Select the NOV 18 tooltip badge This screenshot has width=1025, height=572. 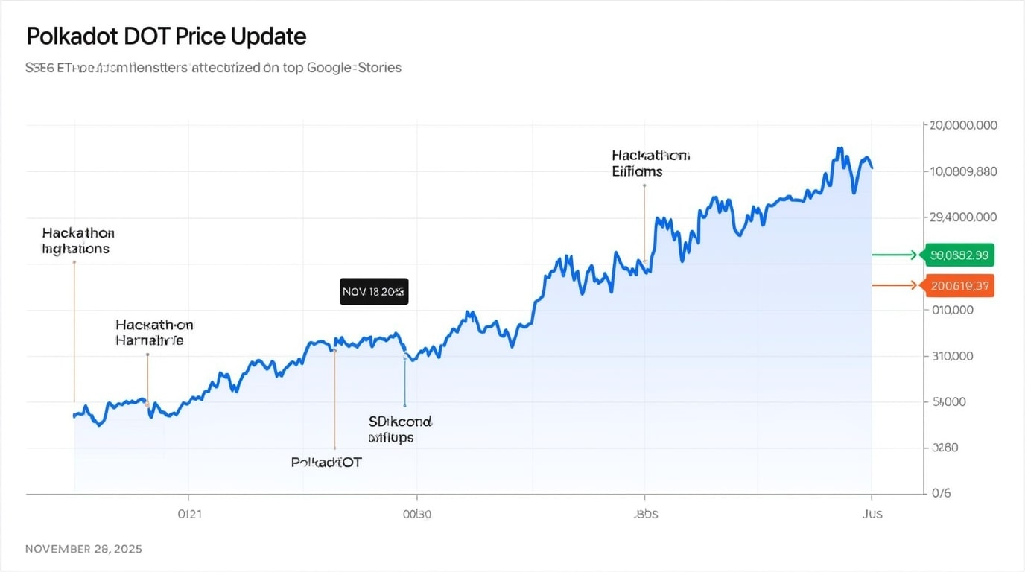click(374, 291)
